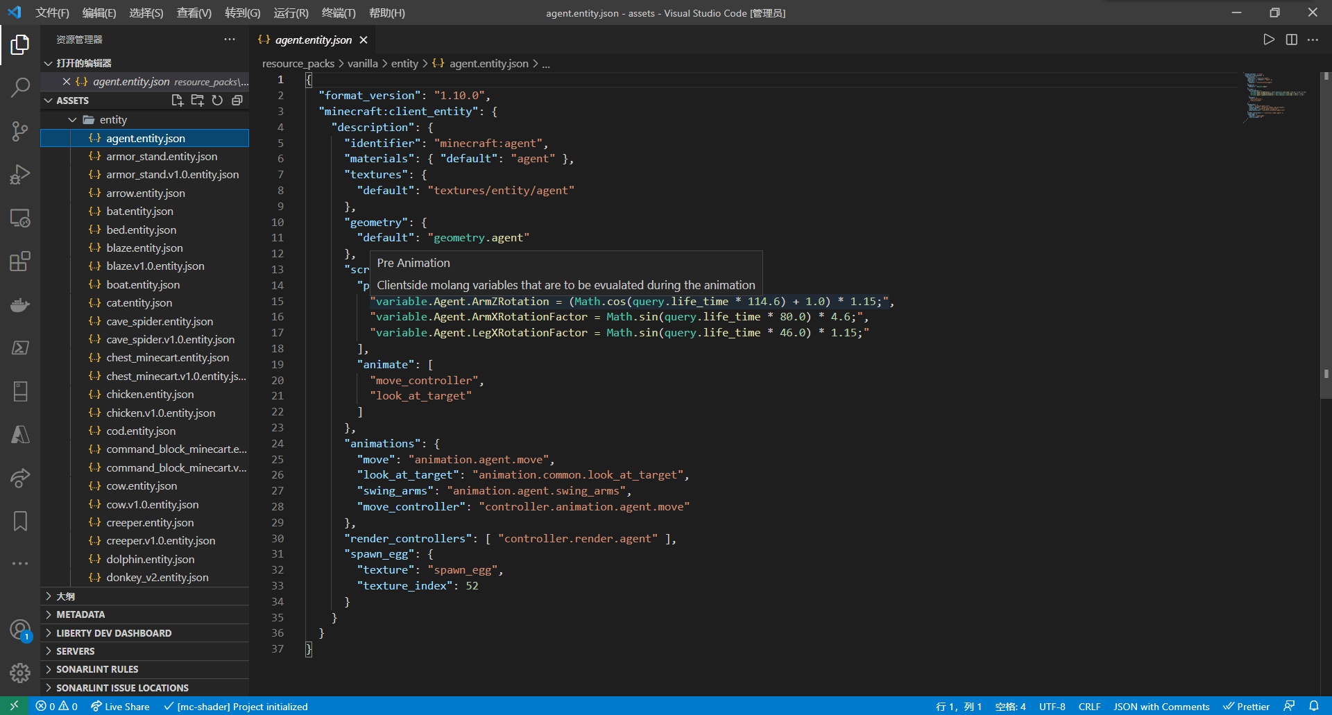The height and width of the screenshot is (715, 1332).
Task: Click vanilla in the breadcrumb path
Action: 363,64
